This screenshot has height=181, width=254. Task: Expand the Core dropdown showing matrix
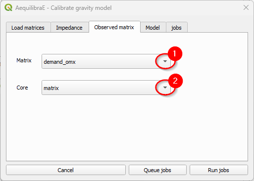[x=106, y=88]
